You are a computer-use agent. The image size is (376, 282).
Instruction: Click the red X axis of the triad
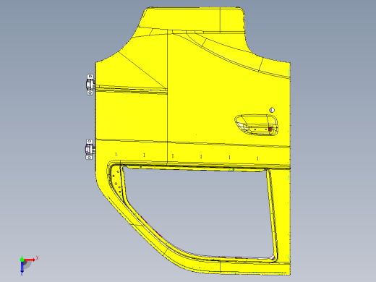tap(30, 260)
